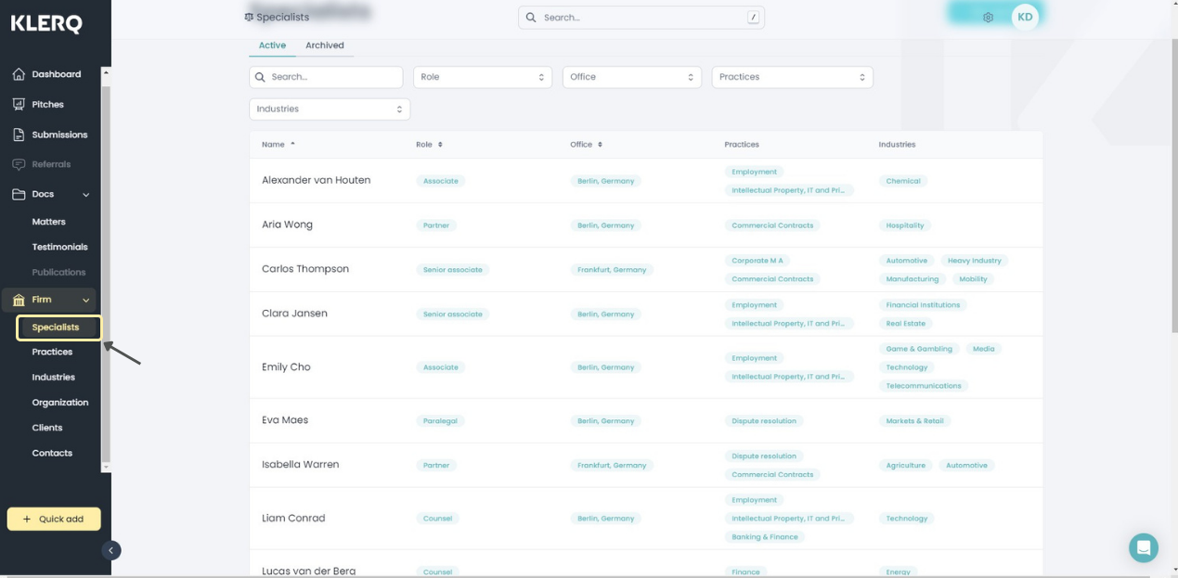Open Carlos Thompson's profile

[x=305, y=269]
